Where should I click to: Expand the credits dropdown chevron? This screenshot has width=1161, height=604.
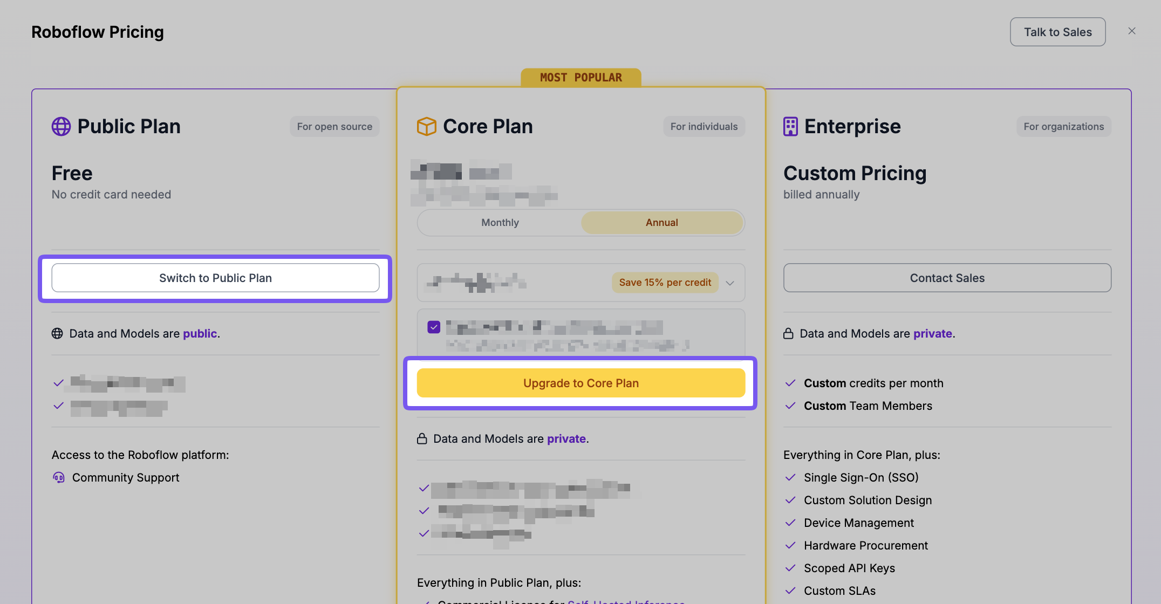pos(730,283)
